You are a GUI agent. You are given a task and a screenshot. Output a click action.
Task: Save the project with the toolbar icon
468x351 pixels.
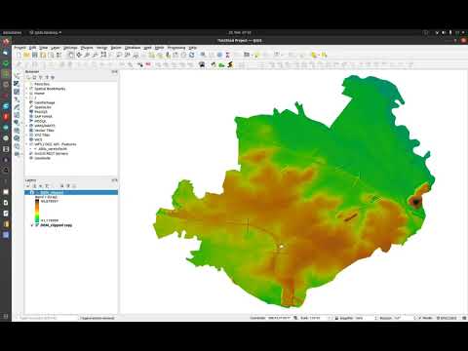click(35, 56)
